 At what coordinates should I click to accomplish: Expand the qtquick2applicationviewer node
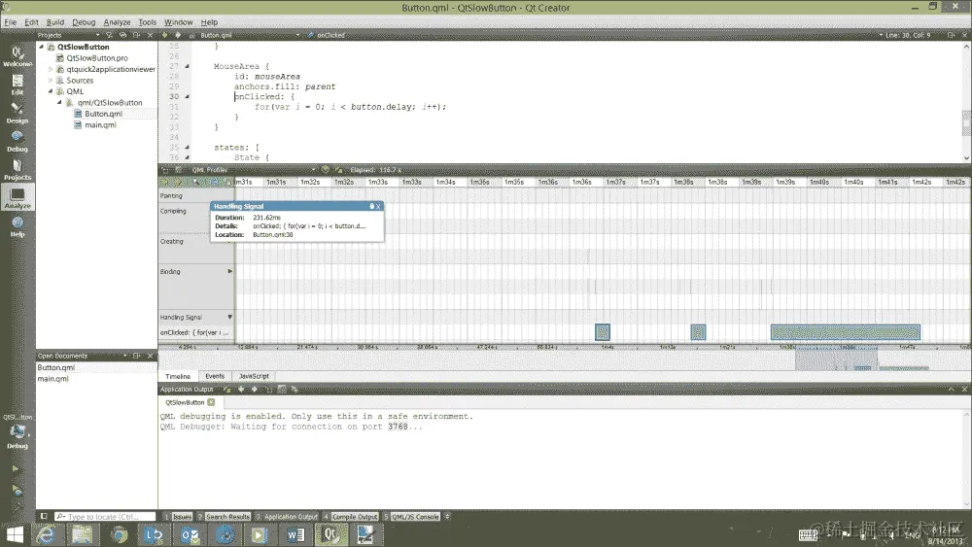pos(51,69)
